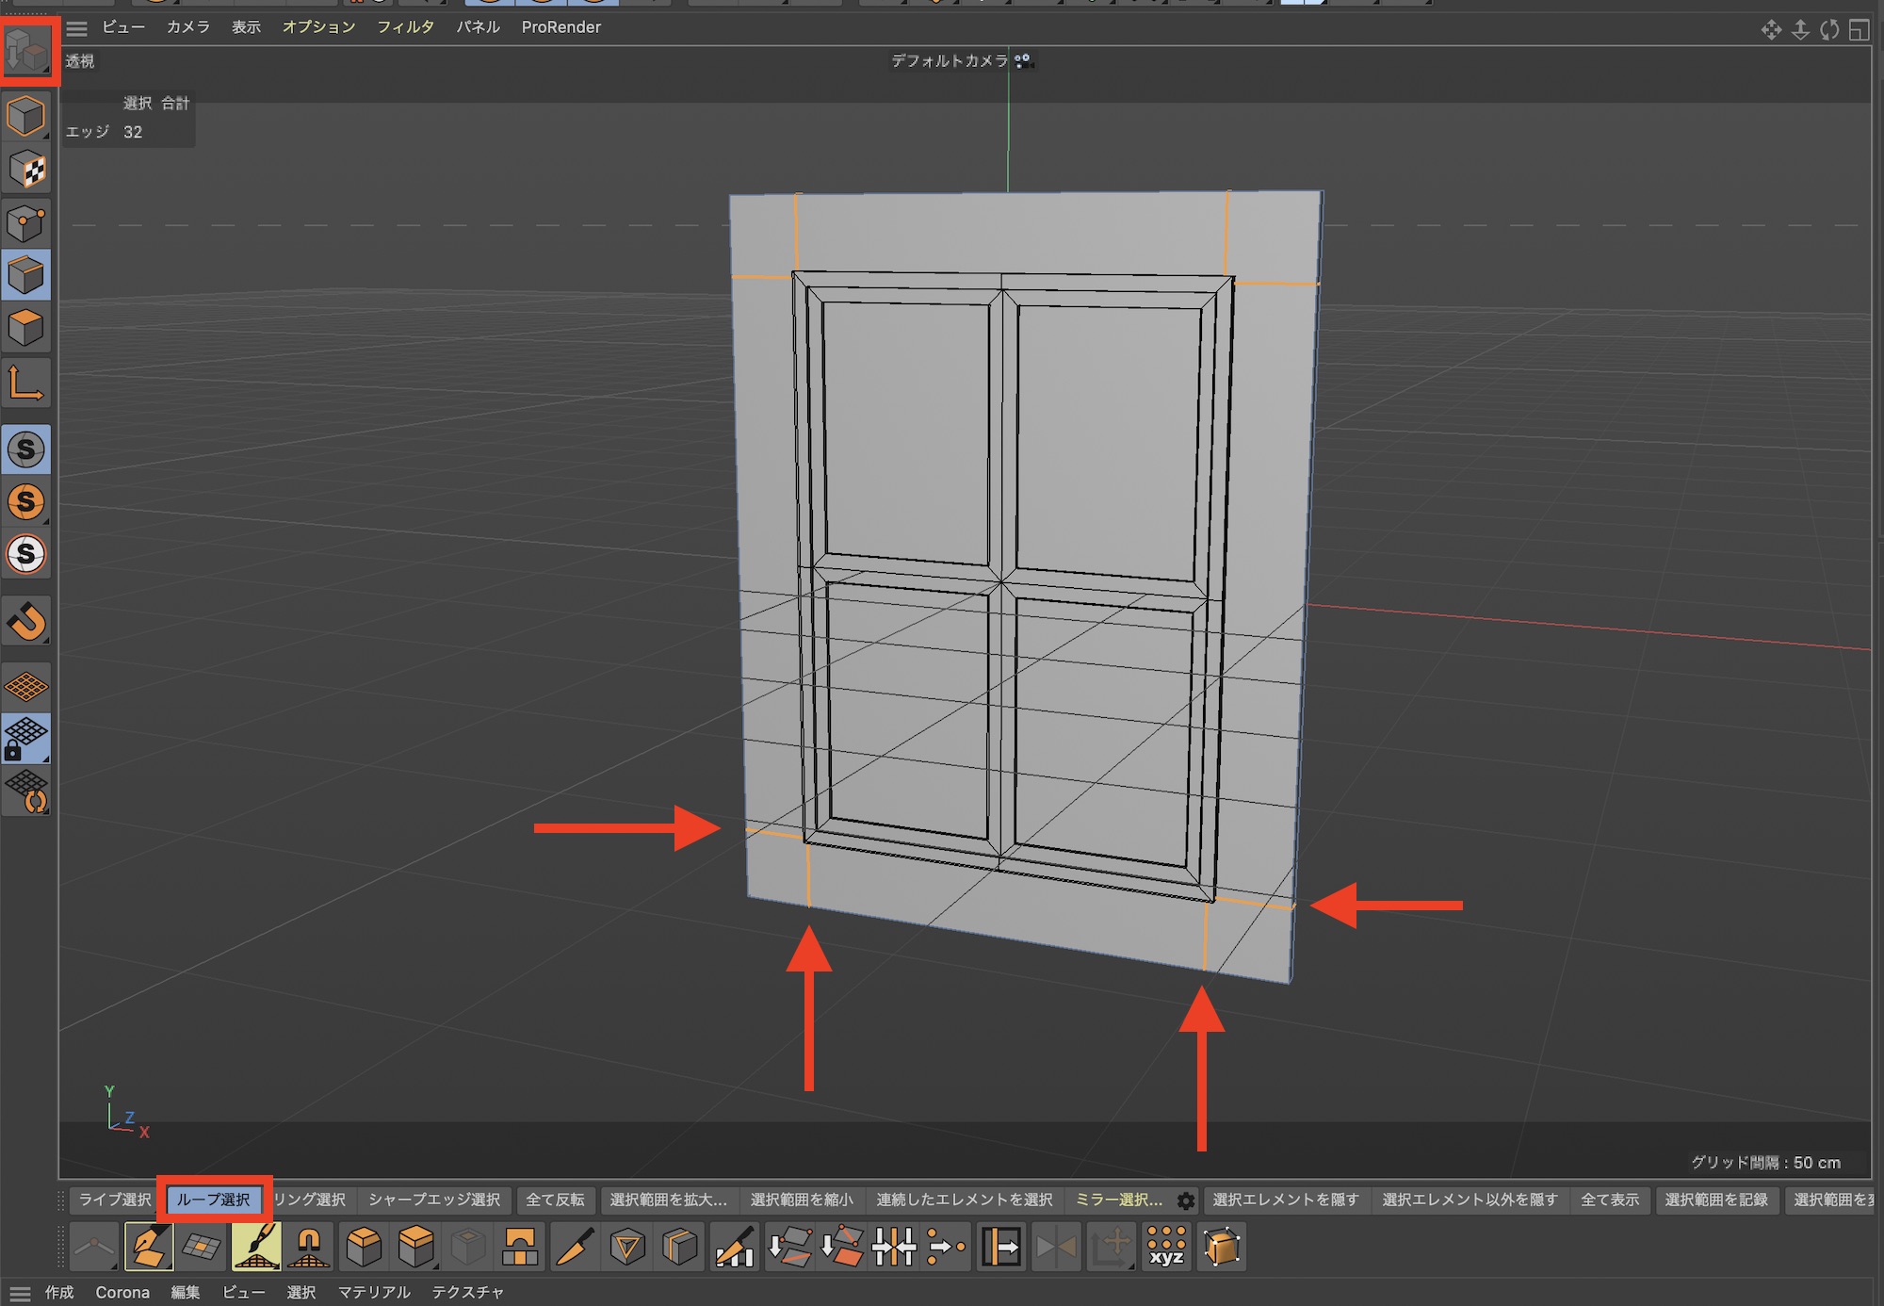Viewport: 1884px width, 1306px height.
Task: Open the フィルタ viewport menu
Action: (405, 27)
